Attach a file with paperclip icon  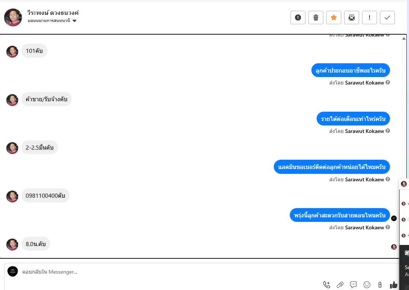point(340,285)
